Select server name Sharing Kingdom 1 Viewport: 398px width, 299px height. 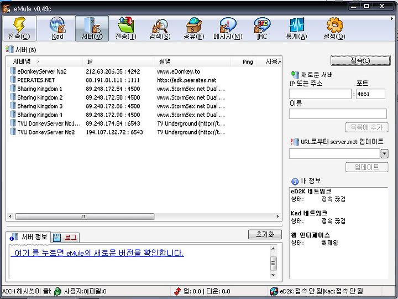click(x=40, y=89)
